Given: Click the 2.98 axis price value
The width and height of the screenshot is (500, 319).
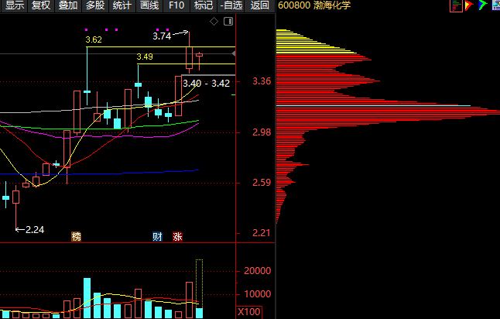Looking at the screenshot, I should point(262,132).
